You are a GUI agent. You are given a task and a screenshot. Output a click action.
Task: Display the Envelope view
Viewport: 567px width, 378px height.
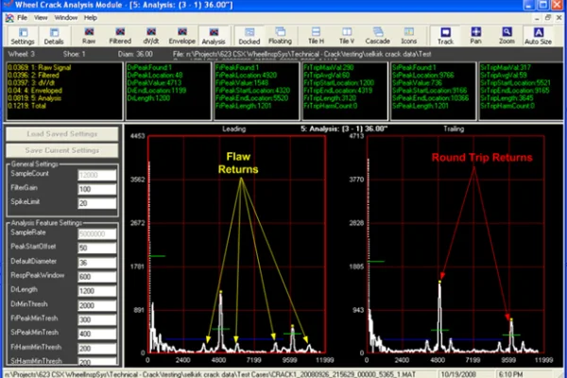click(181, 36)
